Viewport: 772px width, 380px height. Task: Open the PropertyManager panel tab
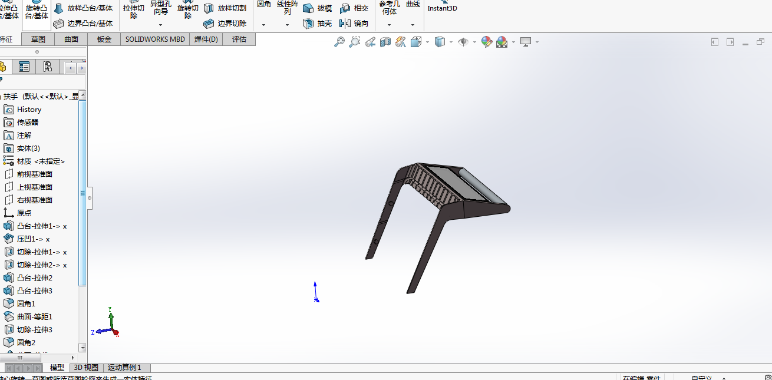tap(24, 67)
